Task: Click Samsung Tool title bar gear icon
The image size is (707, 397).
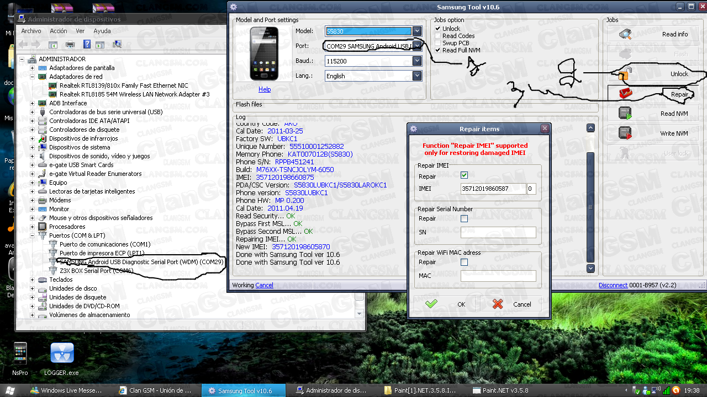Action: (x=234, y=7)
